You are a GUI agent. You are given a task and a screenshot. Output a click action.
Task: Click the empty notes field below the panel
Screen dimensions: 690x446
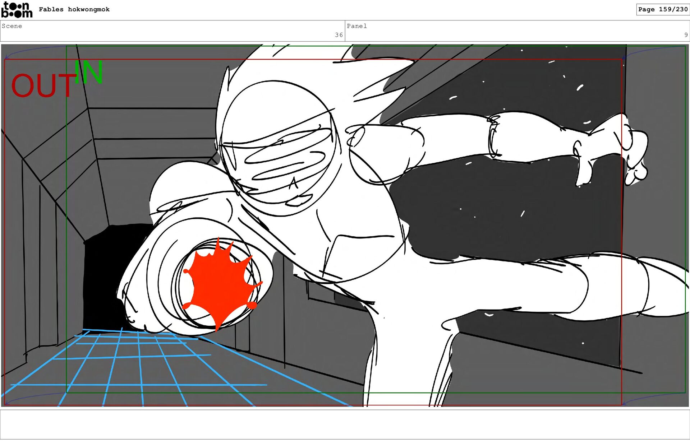345,424
